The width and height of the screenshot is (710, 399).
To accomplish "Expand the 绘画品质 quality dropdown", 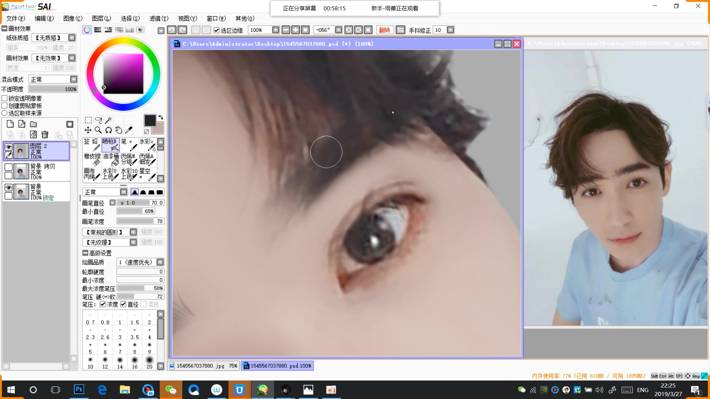I will [160, 262].
